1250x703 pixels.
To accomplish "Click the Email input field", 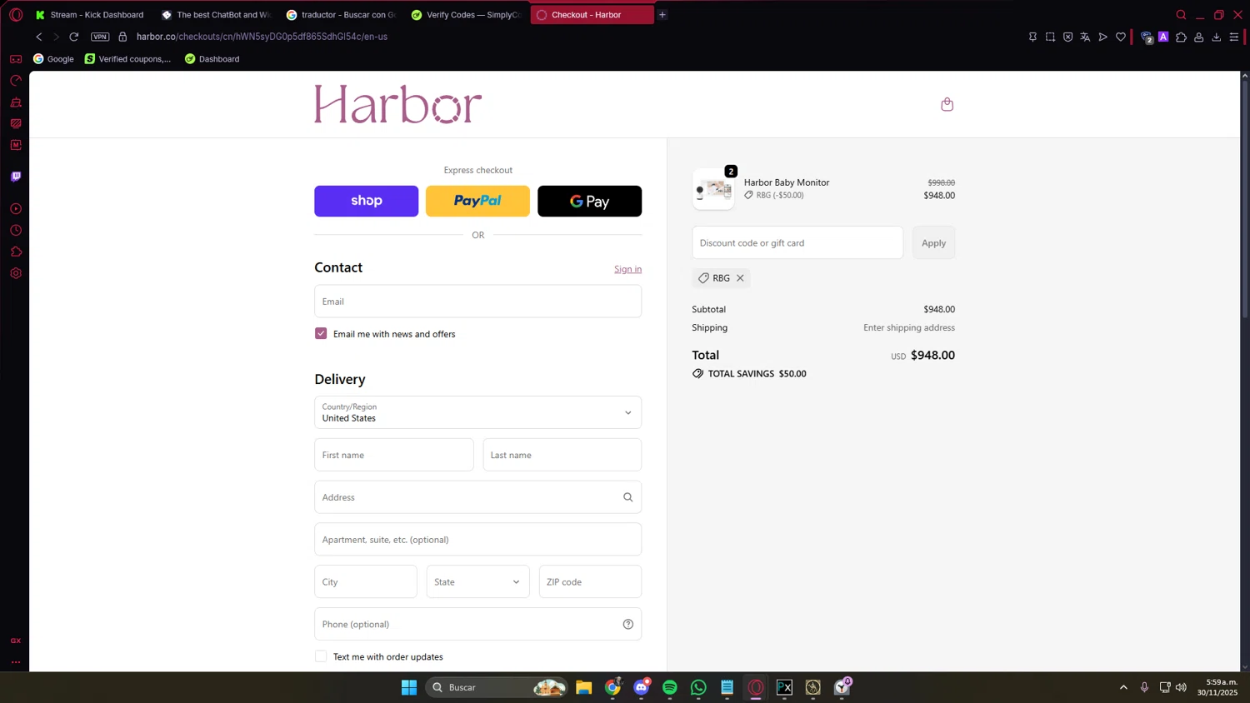I will (x=477, y=301).
